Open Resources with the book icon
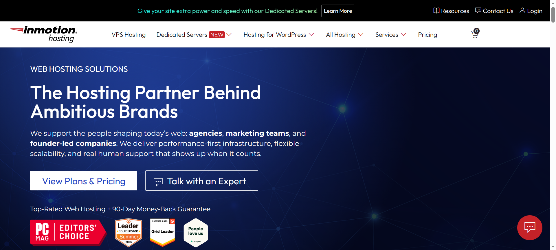 (451, 11)
